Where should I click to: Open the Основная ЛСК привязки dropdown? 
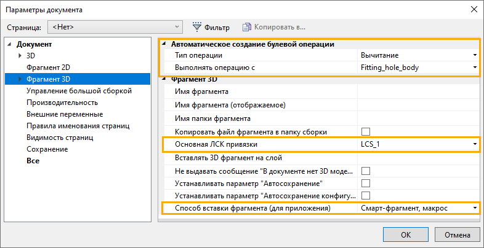(475, 145)
